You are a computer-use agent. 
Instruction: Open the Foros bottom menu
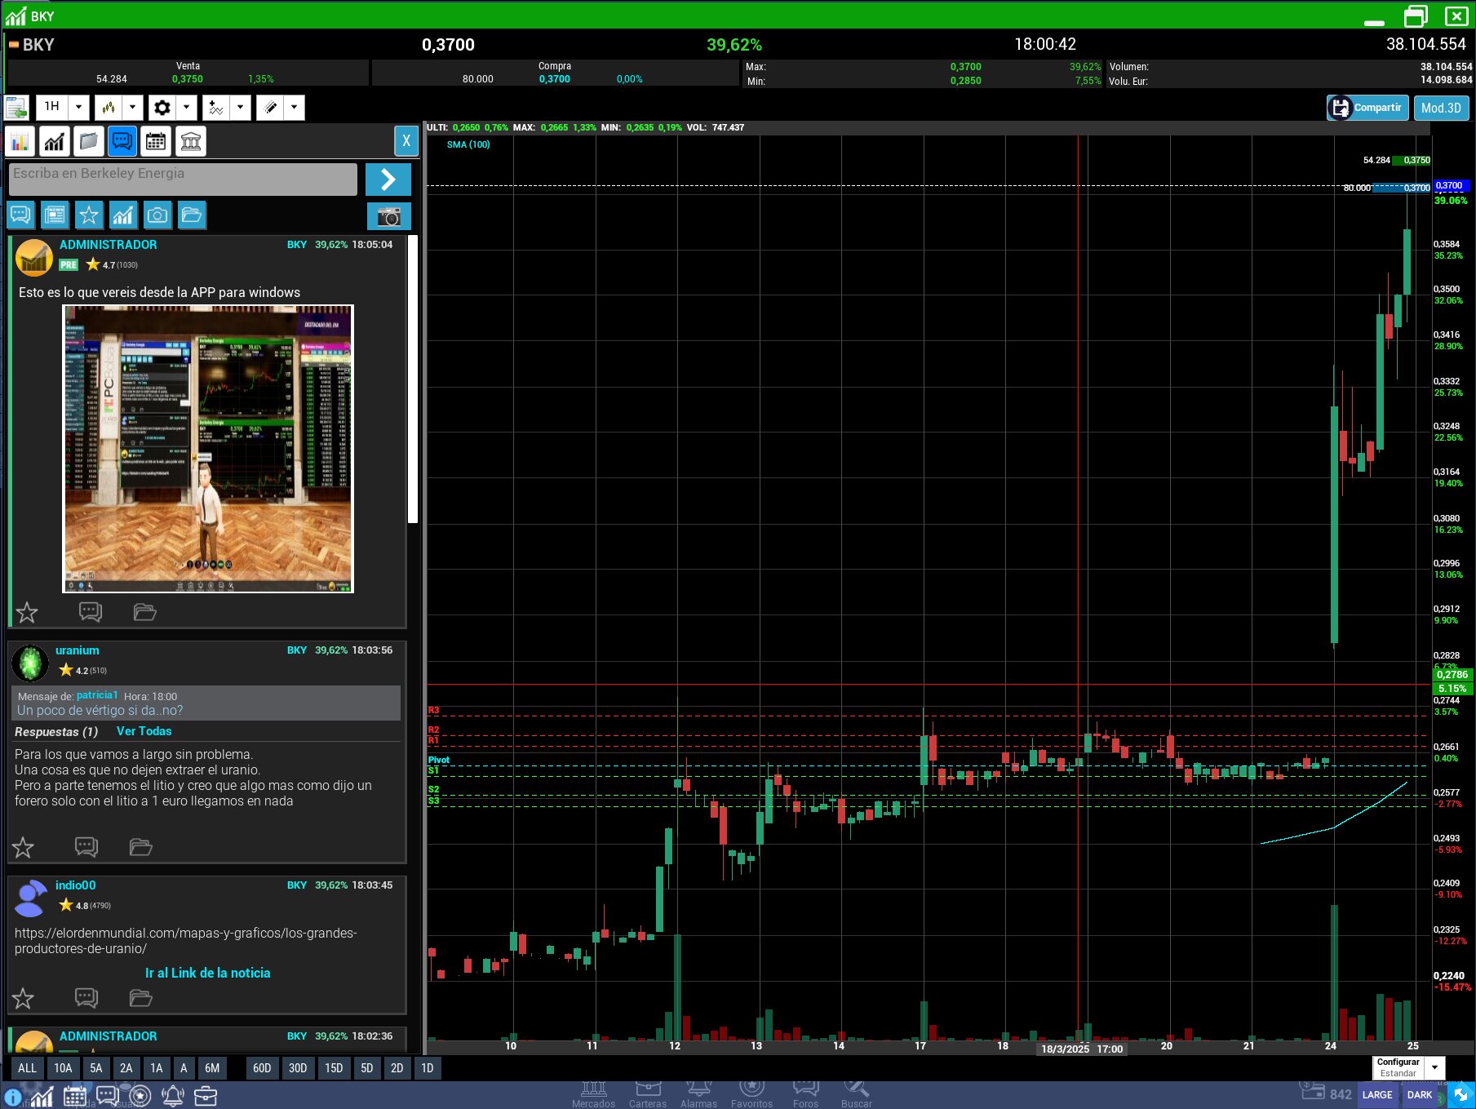coord(805,1095)
